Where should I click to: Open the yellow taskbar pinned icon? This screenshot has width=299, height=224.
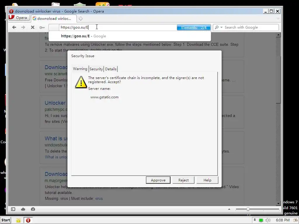18,220
